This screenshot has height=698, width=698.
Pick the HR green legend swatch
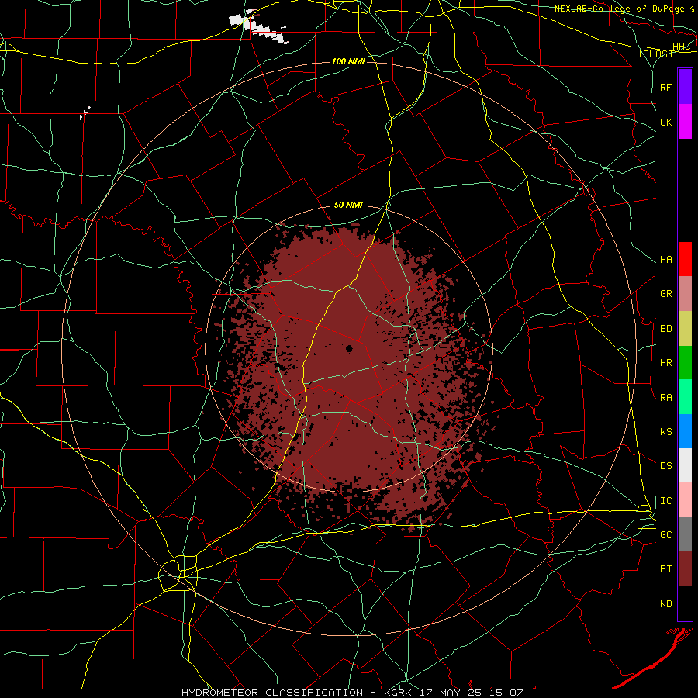(x=685, y=363)
